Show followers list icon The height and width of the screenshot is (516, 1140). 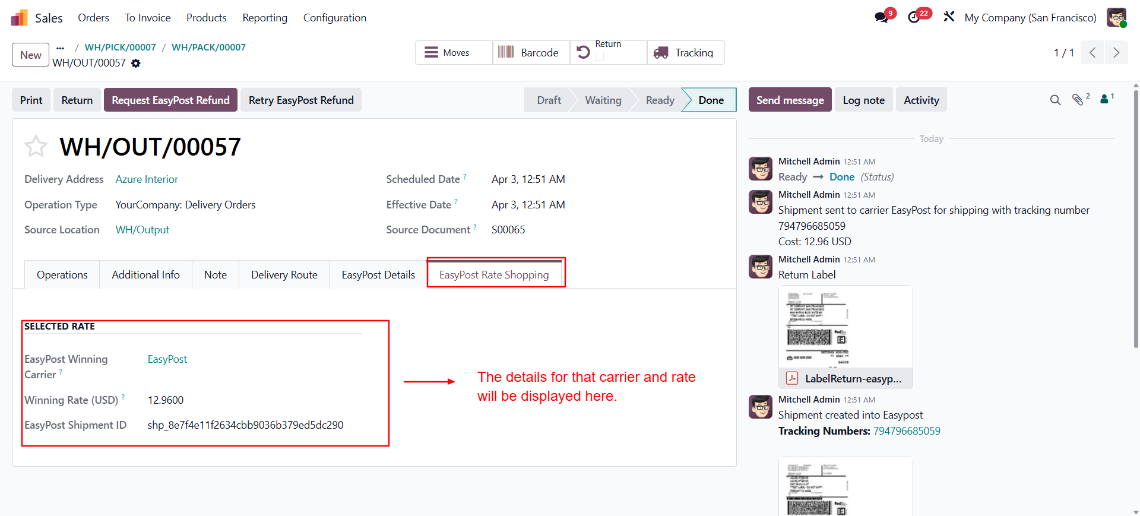click(x=1104, y=100)
